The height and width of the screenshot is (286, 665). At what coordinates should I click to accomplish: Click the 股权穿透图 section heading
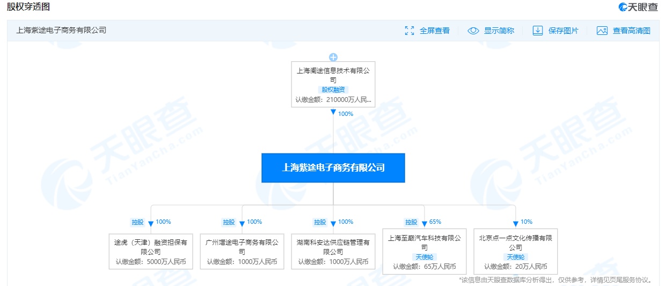coord(28,7)
